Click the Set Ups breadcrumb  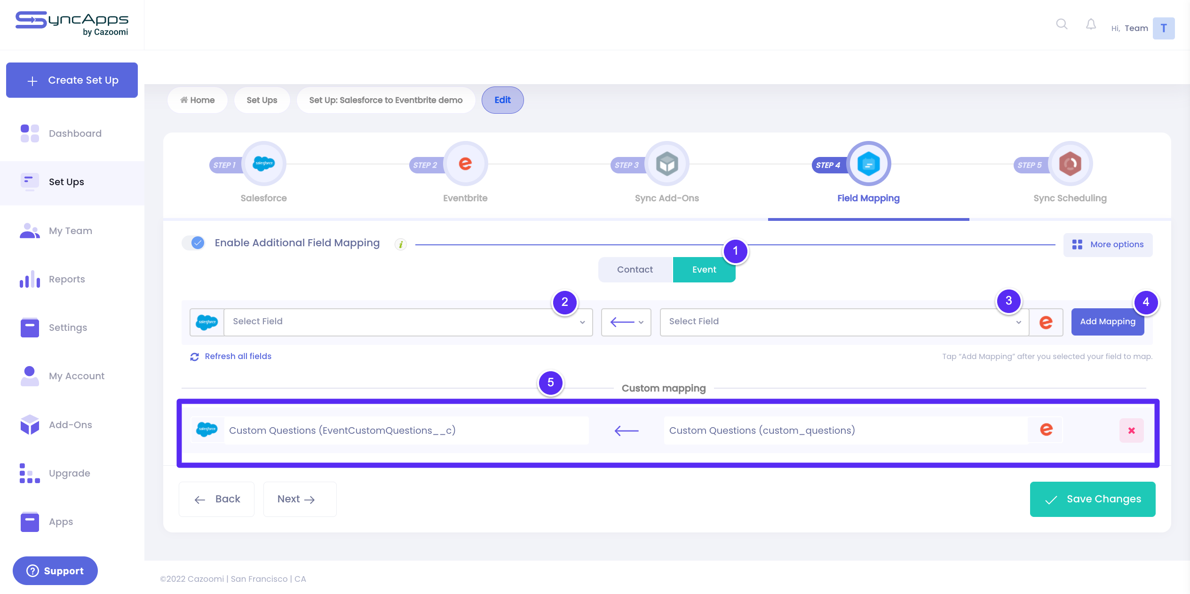pyautogui.click(x=262, y=100)
